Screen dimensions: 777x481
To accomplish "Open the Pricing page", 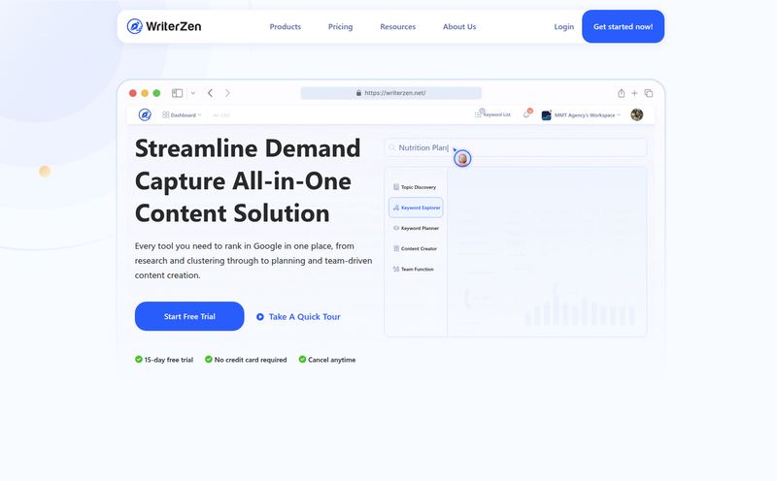I will (x=341, y=27).
